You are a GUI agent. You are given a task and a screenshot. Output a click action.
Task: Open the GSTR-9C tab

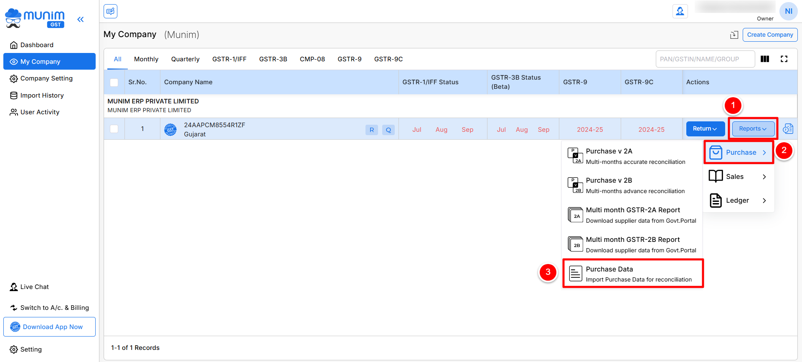(x=388, y=59)
